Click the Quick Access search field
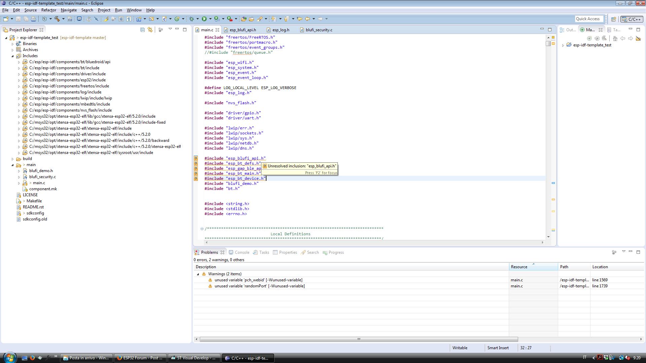Screen dimensions: 646x363 (x=589, y=19)
